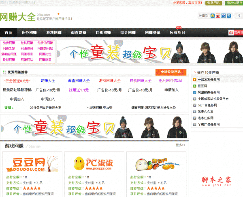
Task: Open news item 小游戏网赚-壹加壹
Action: coord(99,108)
